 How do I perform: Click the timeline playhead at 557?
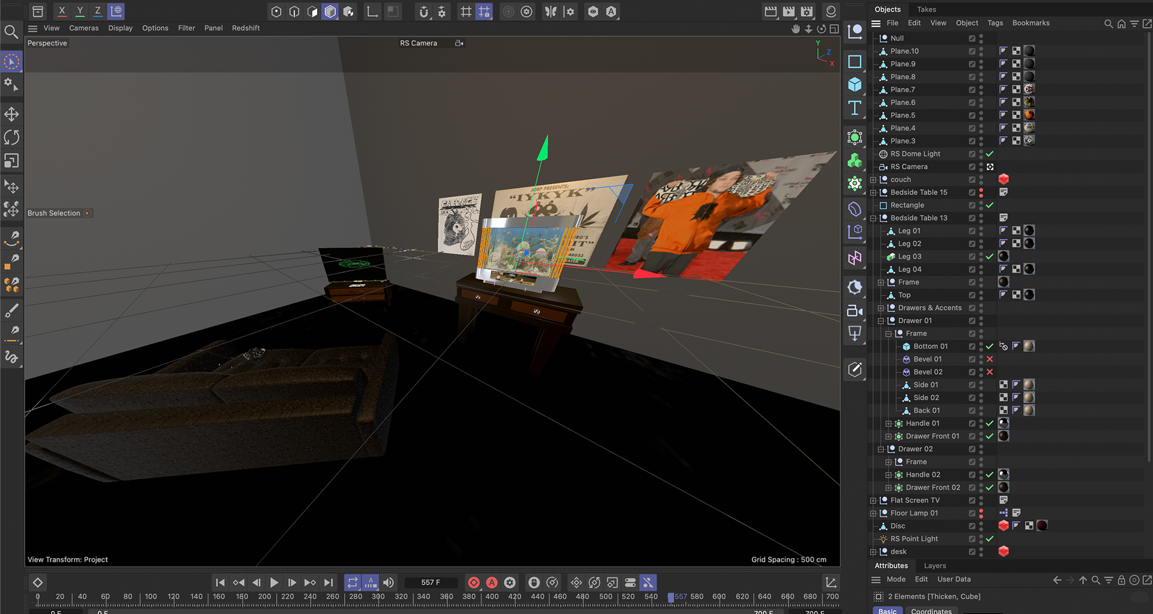(x=671, y=597)
